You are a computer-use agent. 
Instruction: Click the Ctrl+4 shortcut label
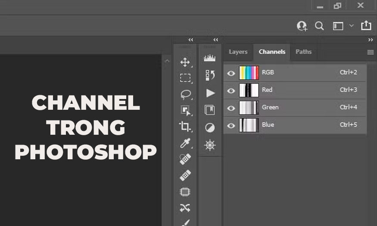point(349,107)
